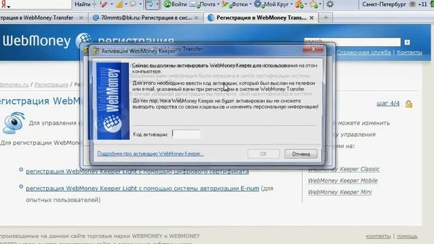The image size is (434, 244).
Task: Close the active Регистрация в WebMoney tab
Action: [x=312, y=18]
